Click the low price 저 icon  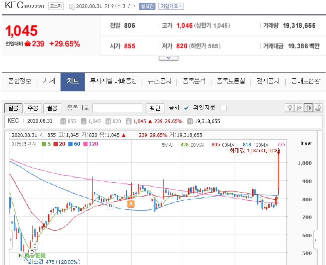point(108,121)
